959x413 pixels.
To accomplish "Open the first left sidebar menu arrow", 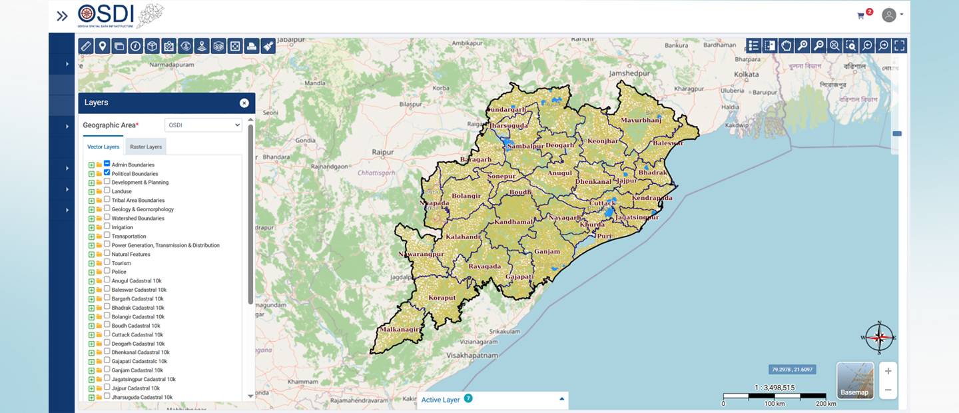I will pyautogui.click(x=67, y=64).
